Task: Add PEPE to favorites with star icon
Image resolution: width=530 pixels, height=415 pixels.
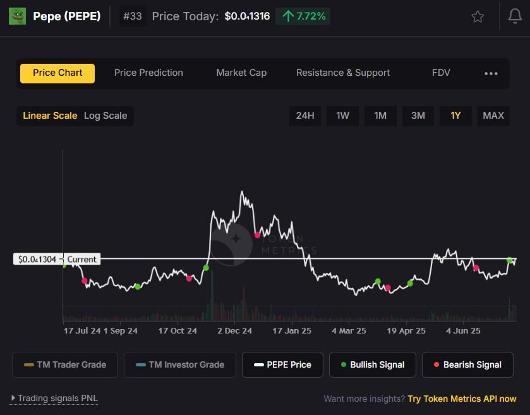Action: point(478,16)
